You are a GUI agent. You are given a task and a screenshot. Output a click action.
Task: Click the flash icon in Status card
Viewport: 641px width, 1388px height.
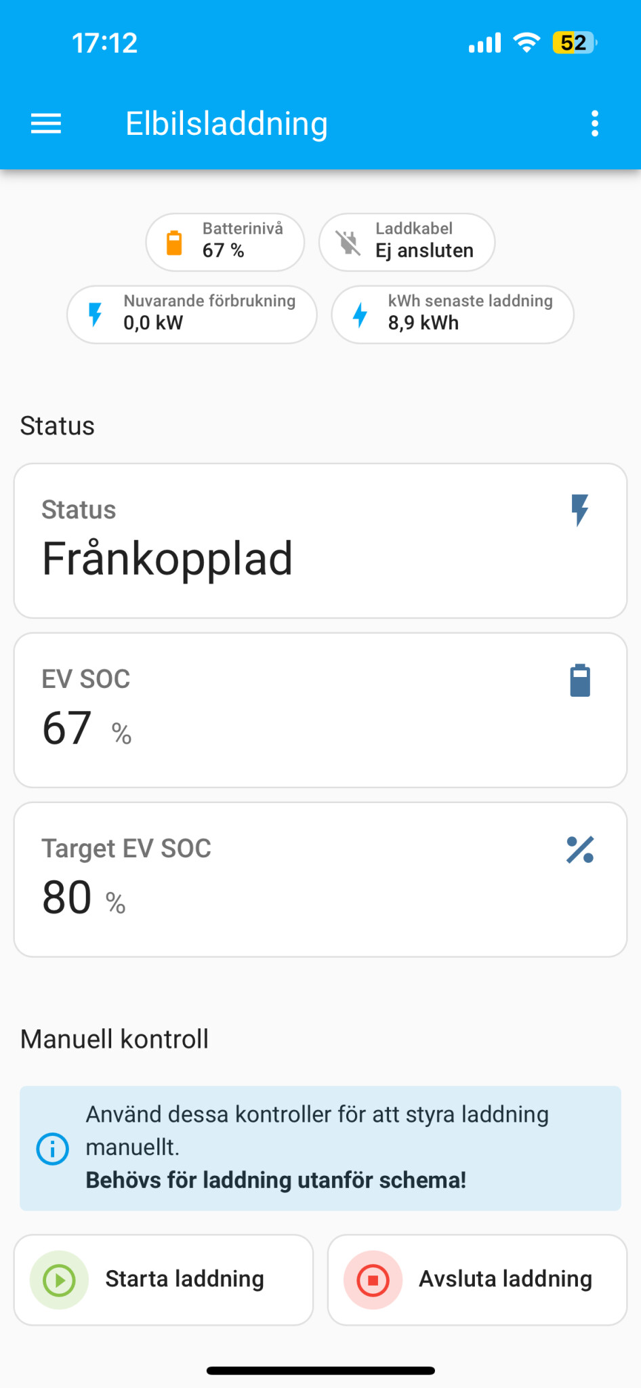(579, 510)
